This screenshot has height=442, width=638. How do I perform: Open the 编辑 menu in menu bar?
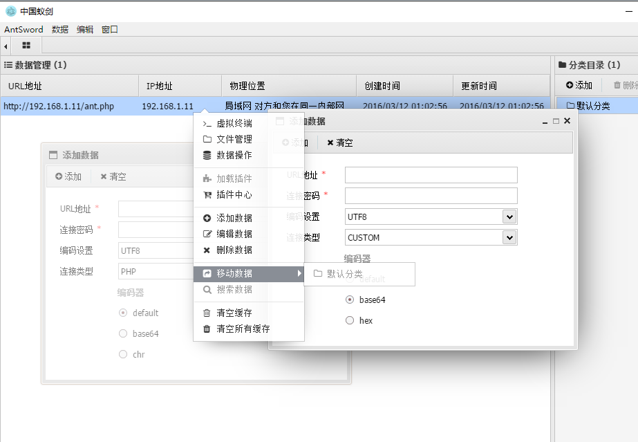84,29
